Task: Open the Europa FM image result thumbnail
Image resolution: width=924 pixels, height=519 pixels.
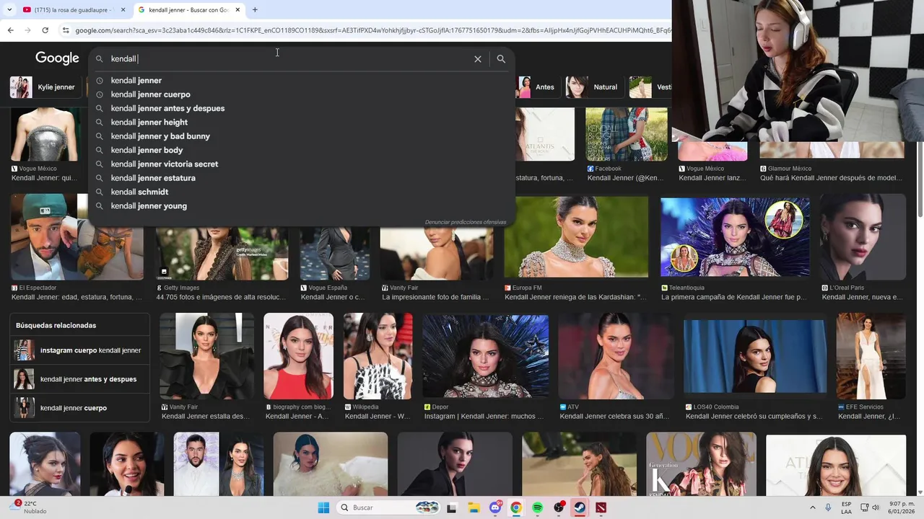Action: pos(576,236)
